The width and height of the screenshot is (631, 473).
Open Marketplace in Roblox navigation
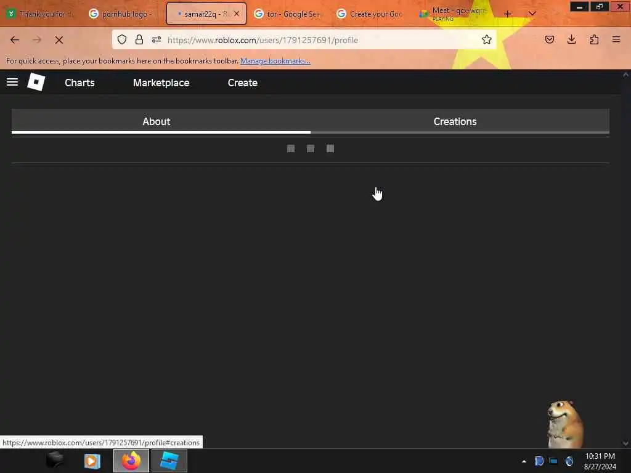click(161, 83)
